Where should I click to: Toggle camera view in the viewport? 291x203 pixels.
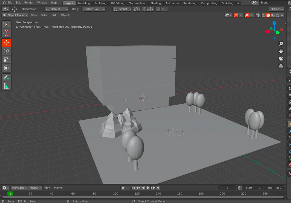pos(281,59)
